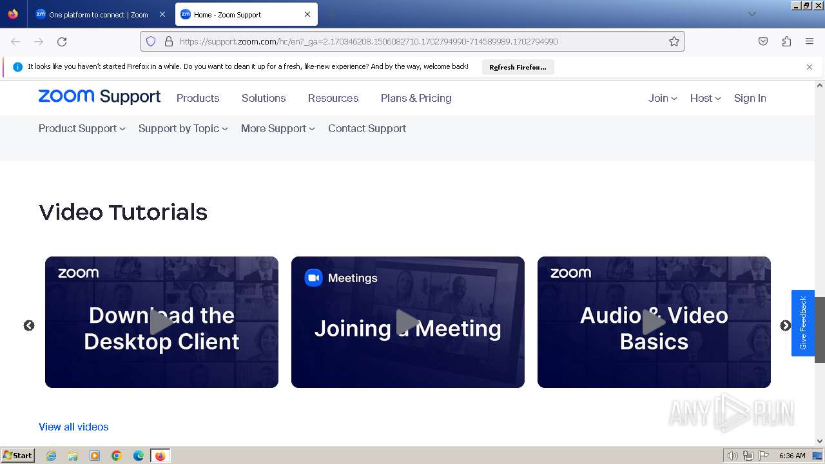825x464 pixels.
Task: Open the volume control in system tray
Action: (x=732, y=456)
